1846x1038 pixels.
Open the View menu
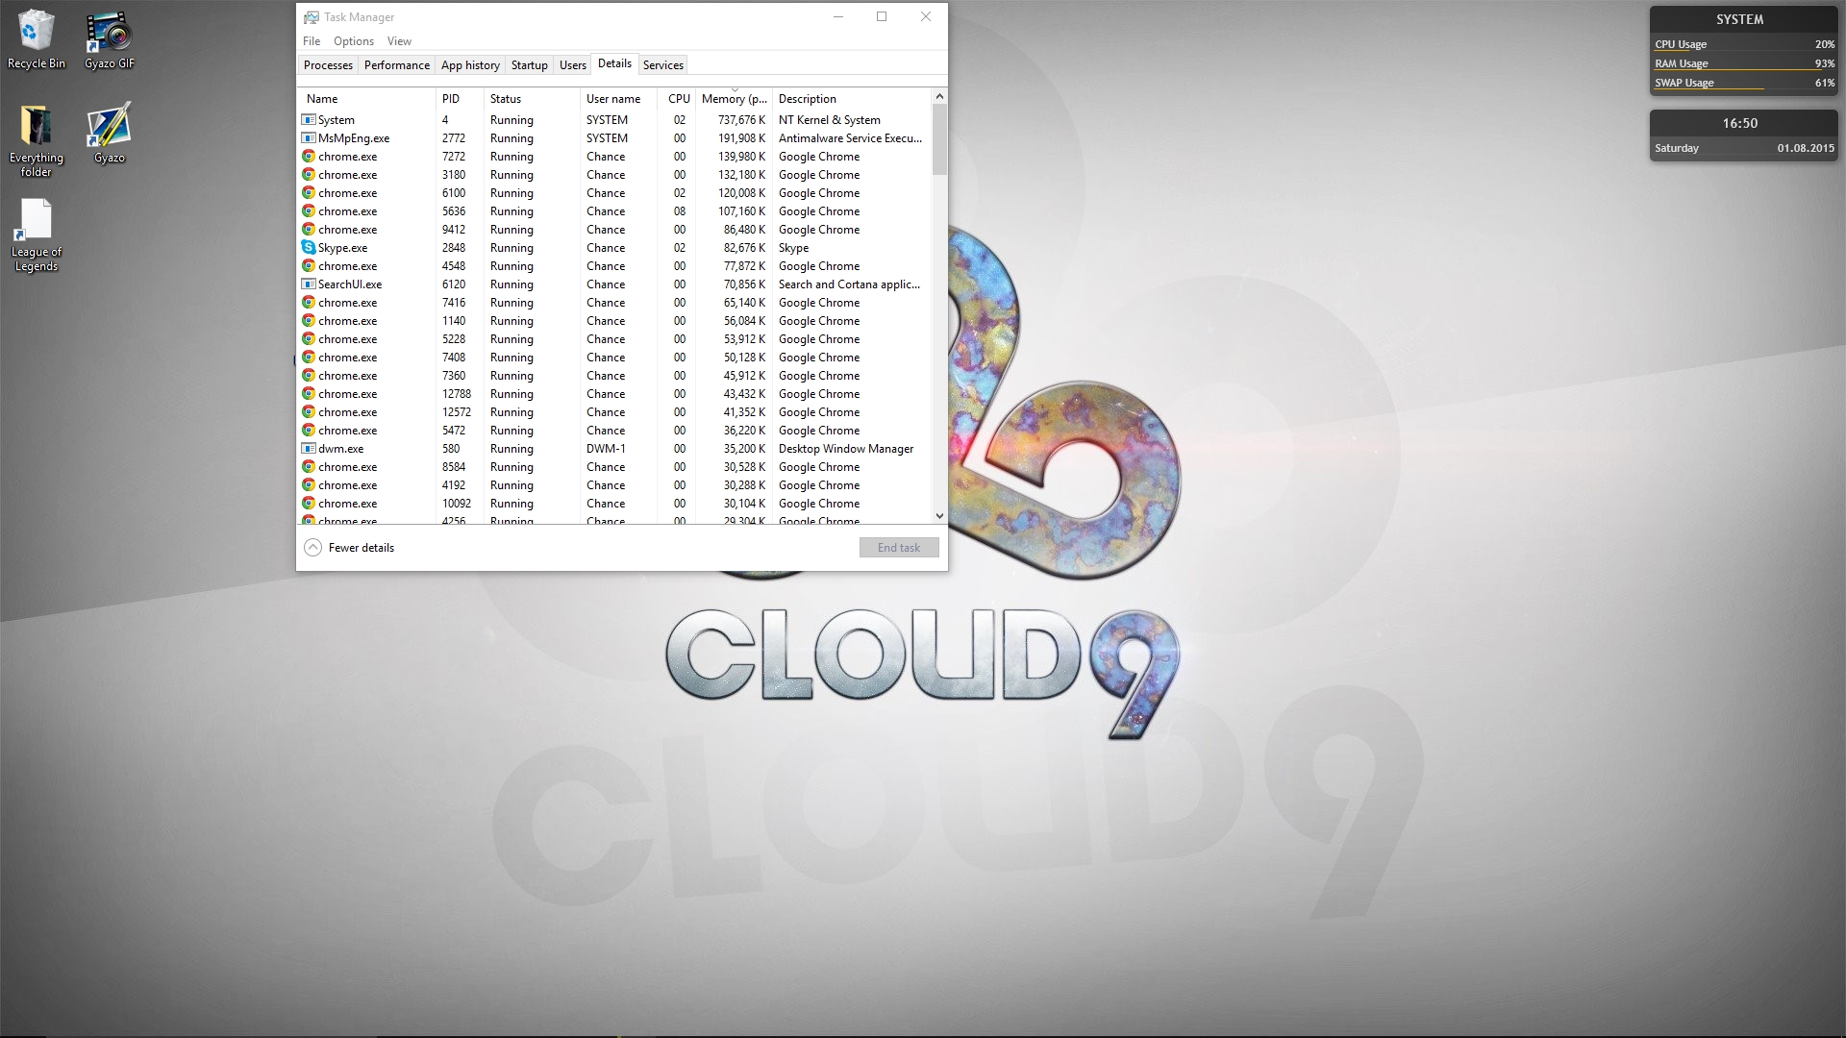399,41
